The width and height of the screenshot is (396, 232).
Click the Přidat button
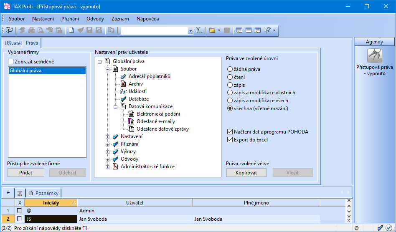click(x=26, y=172)
